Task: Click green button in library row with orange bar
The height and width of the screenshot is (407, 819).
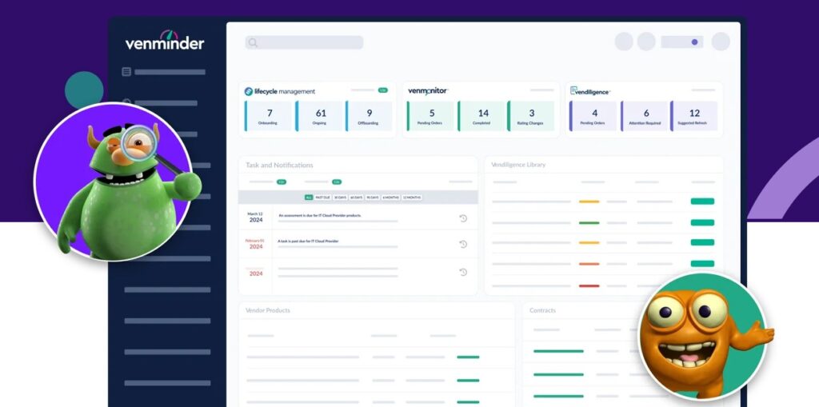Action: tap(702, 264)
